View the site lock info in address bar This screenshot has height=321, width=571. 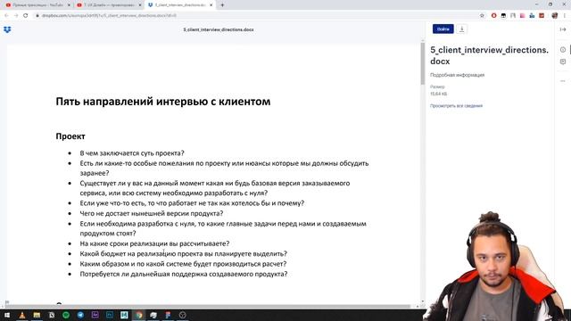[x=37, y=16]
